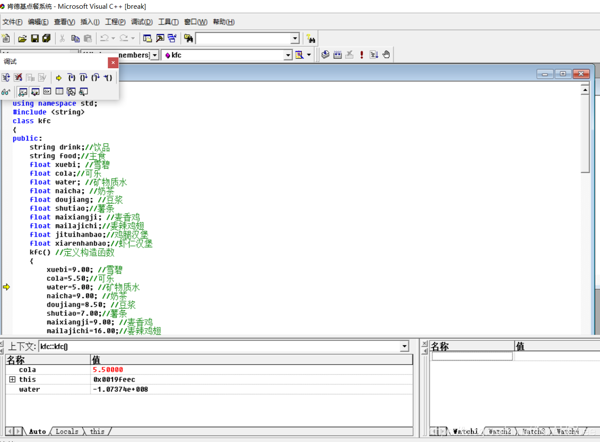This screenshot has width=600, height=442.
Task: Open QuickWatch with the glasses icon
Action: [x=6, y=92]
